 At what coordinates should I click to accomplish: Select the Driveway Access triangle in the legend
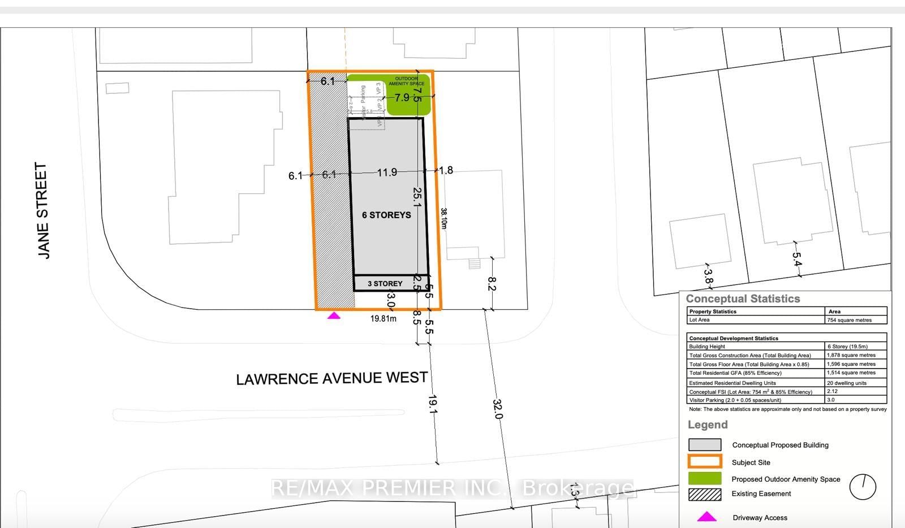click(706, 517)
